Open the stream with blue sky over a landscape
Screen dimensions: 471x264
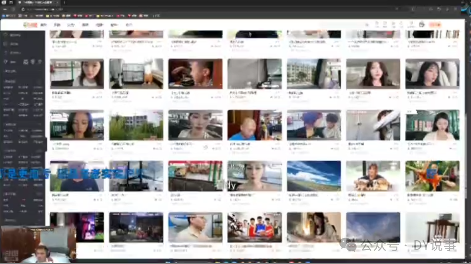pyautogui.click(x=314, y=176)
